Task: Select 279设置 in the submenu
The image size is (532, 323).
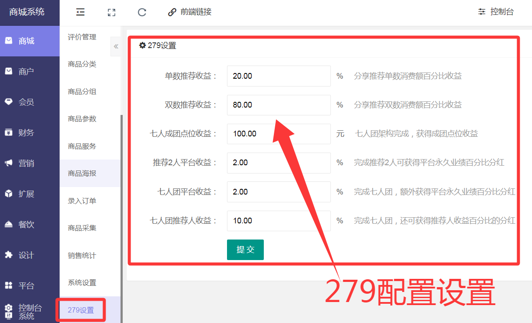Action: 81,310
